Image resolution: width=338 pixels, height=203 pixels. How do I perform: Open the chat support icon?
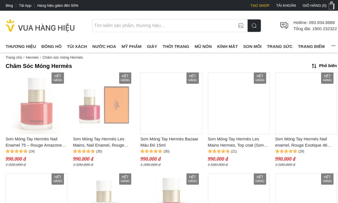(x=284, y=25)
